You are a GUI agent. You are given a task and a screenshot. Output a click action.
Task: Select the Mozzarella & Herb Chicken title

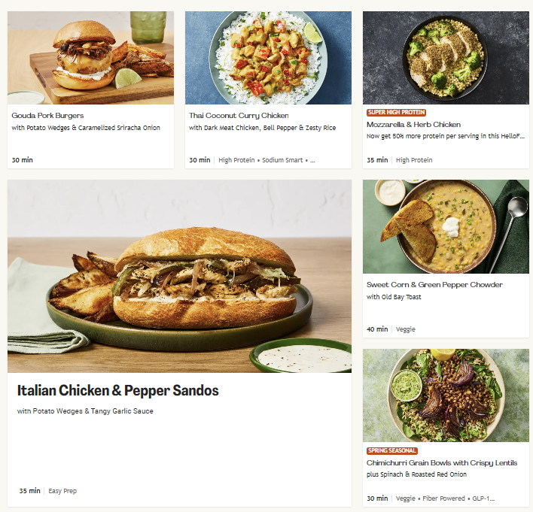[x=413, y=125]
